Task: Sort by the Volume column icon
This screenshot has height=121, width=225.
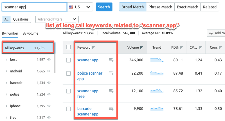Action: [x=141, y=48]
